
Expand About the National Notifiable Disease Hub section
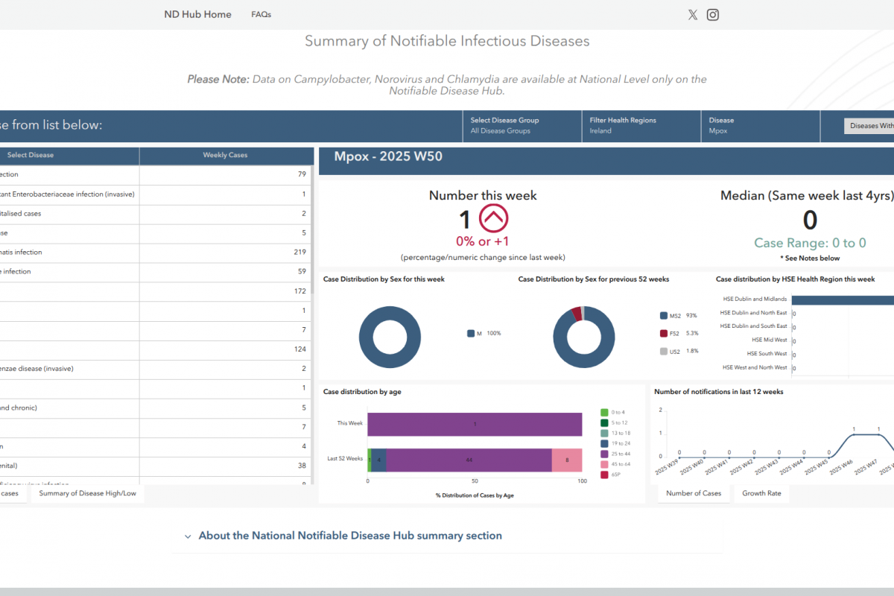350,536
